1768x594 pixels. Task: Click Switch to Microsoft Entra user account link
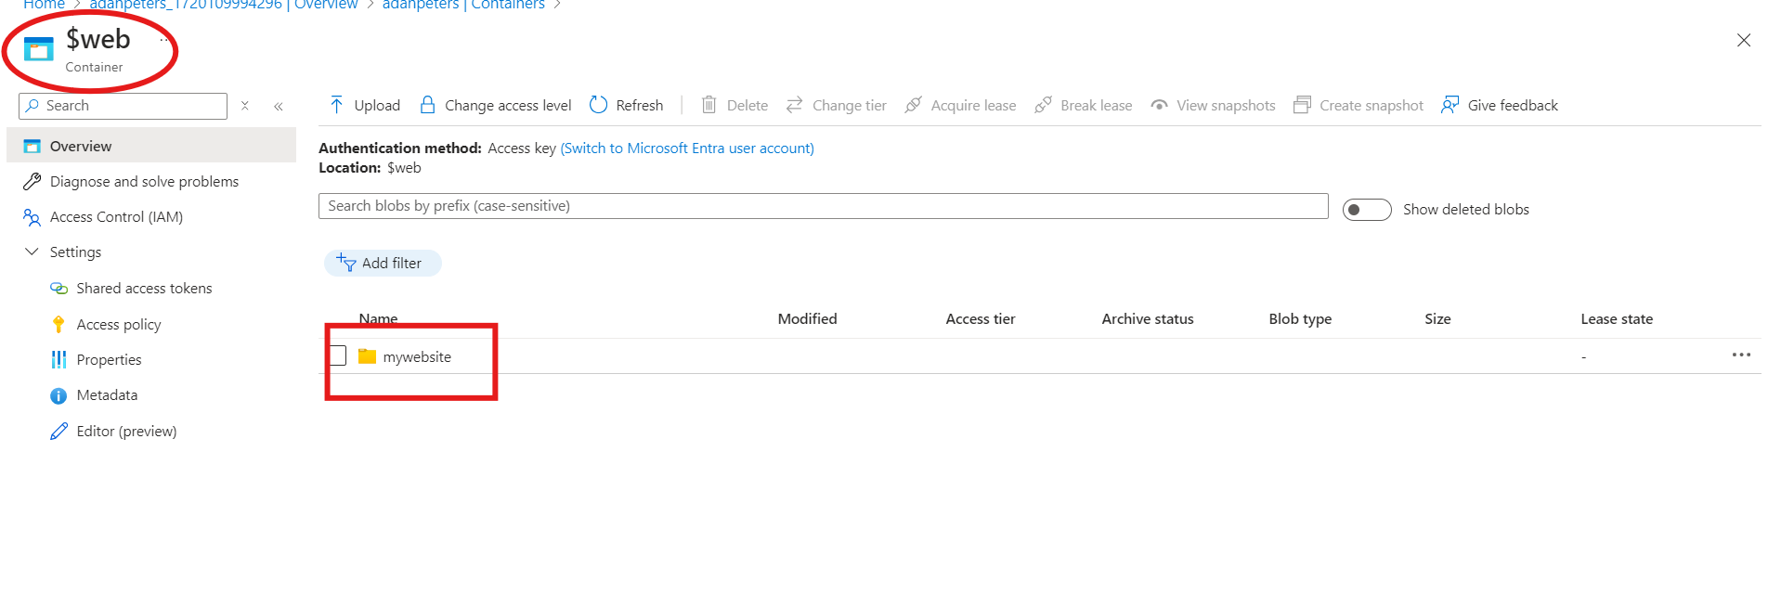687,148
